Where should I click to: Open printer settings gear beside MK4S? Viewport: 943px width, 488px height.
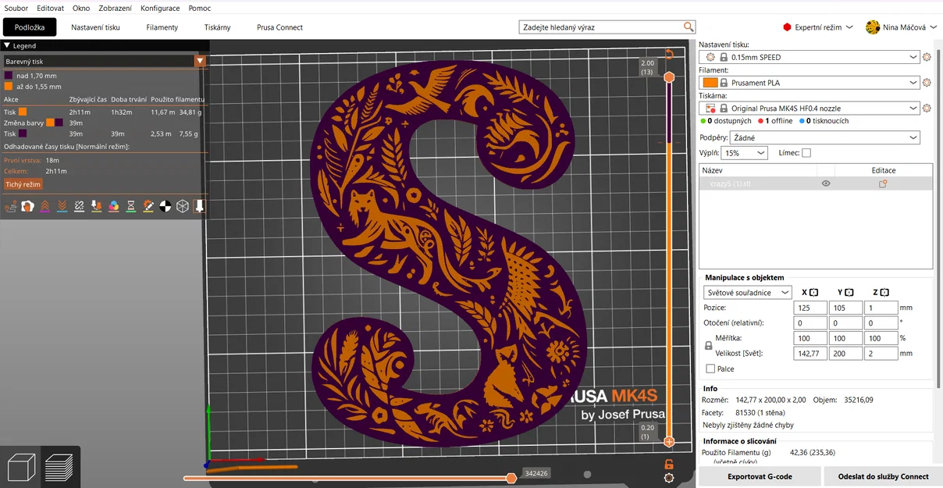tap(927, 109)
